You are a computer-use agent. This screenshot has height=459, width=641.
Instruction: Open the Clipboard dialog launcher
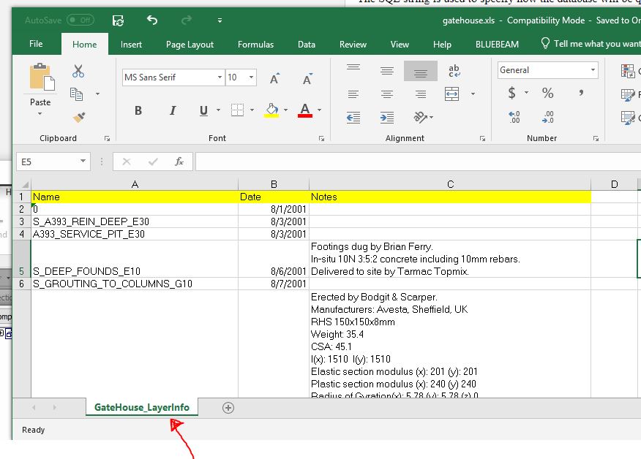pos(107,138)
